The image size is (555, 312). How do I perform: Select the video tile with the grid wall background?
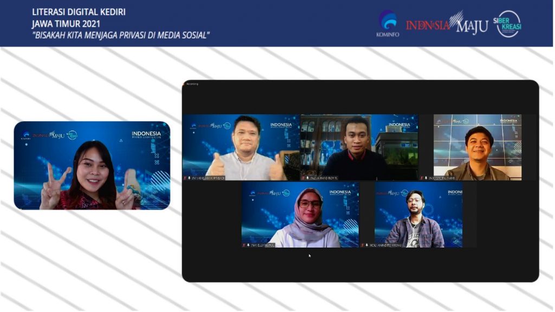coord(477,146)
